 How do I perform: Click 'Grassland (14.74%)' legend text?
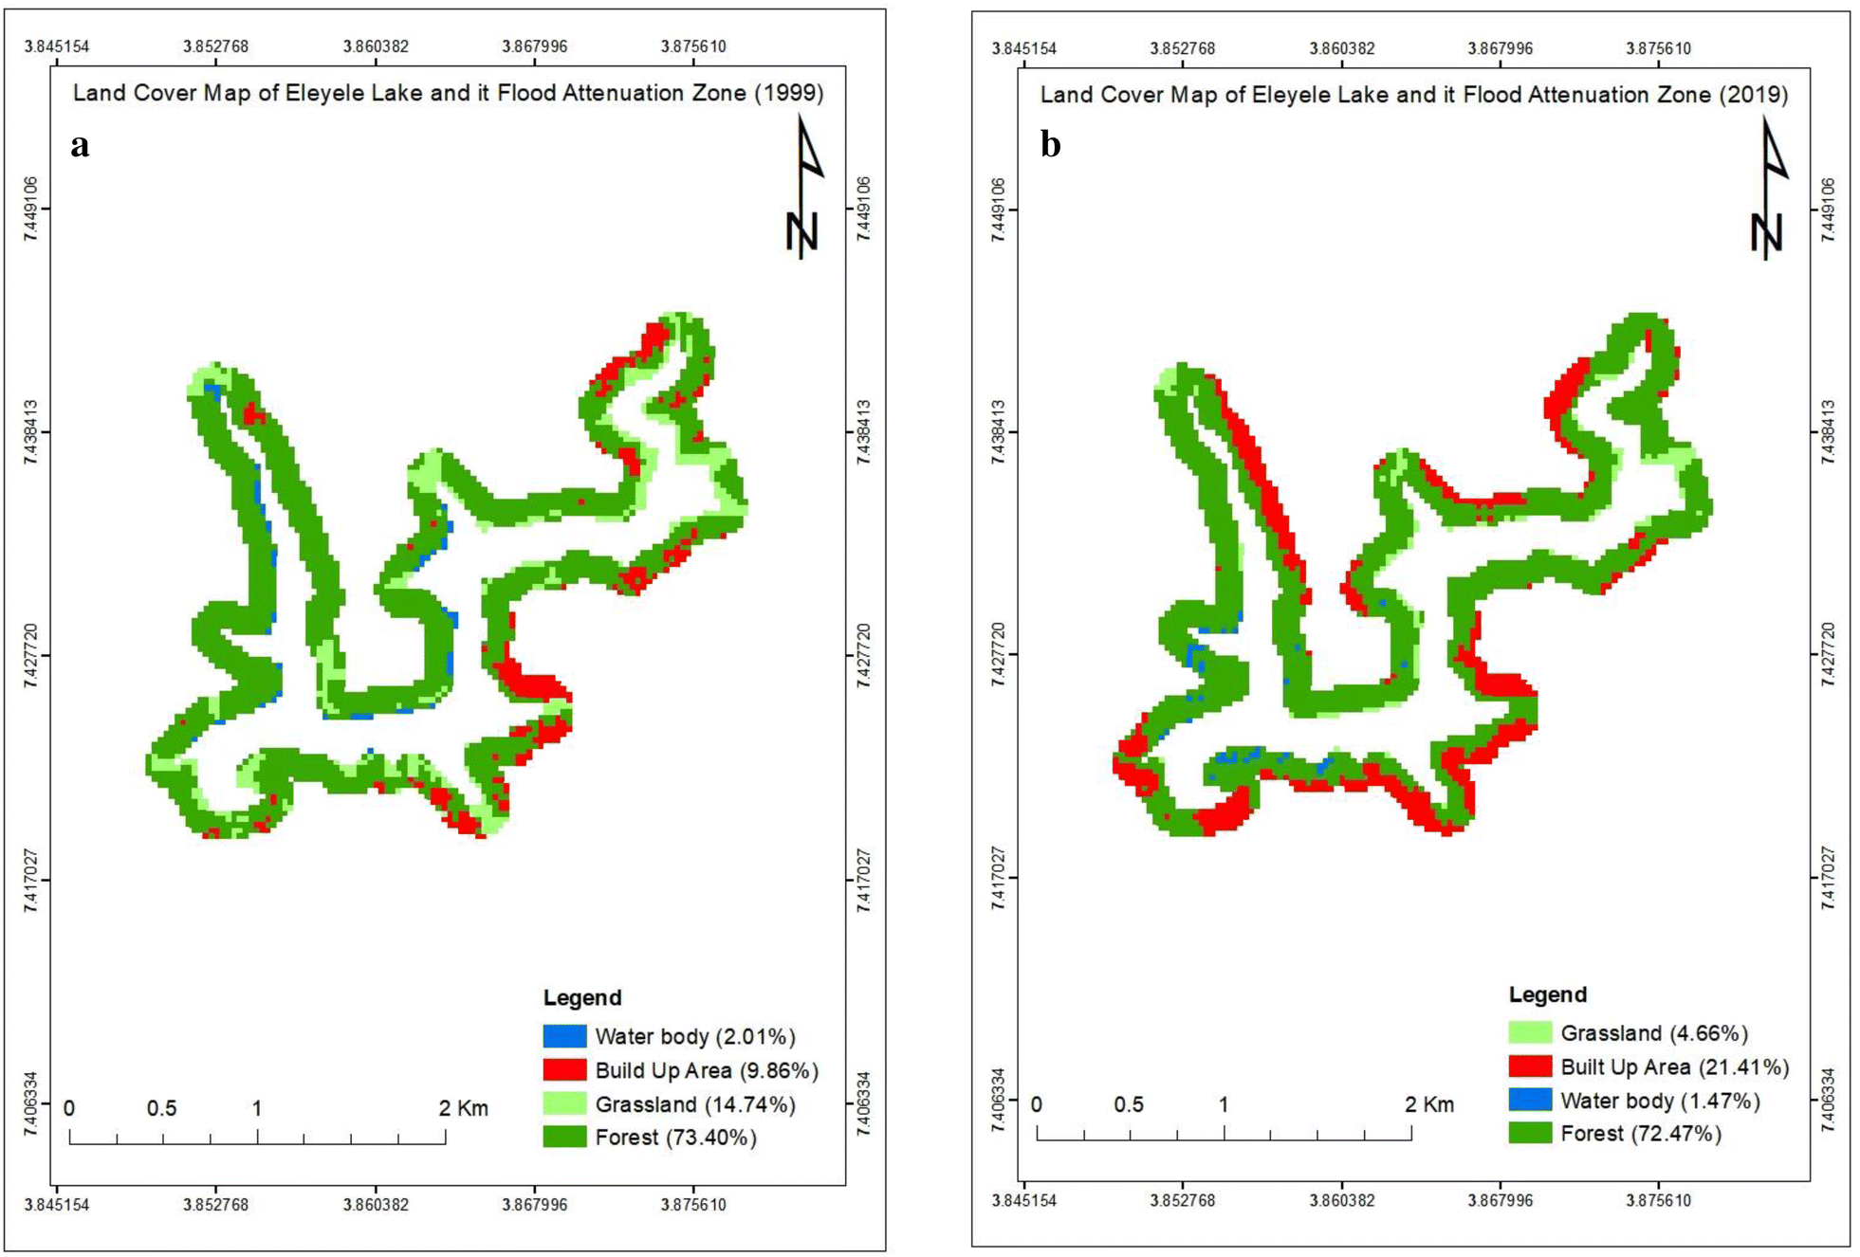(695, 1104)
